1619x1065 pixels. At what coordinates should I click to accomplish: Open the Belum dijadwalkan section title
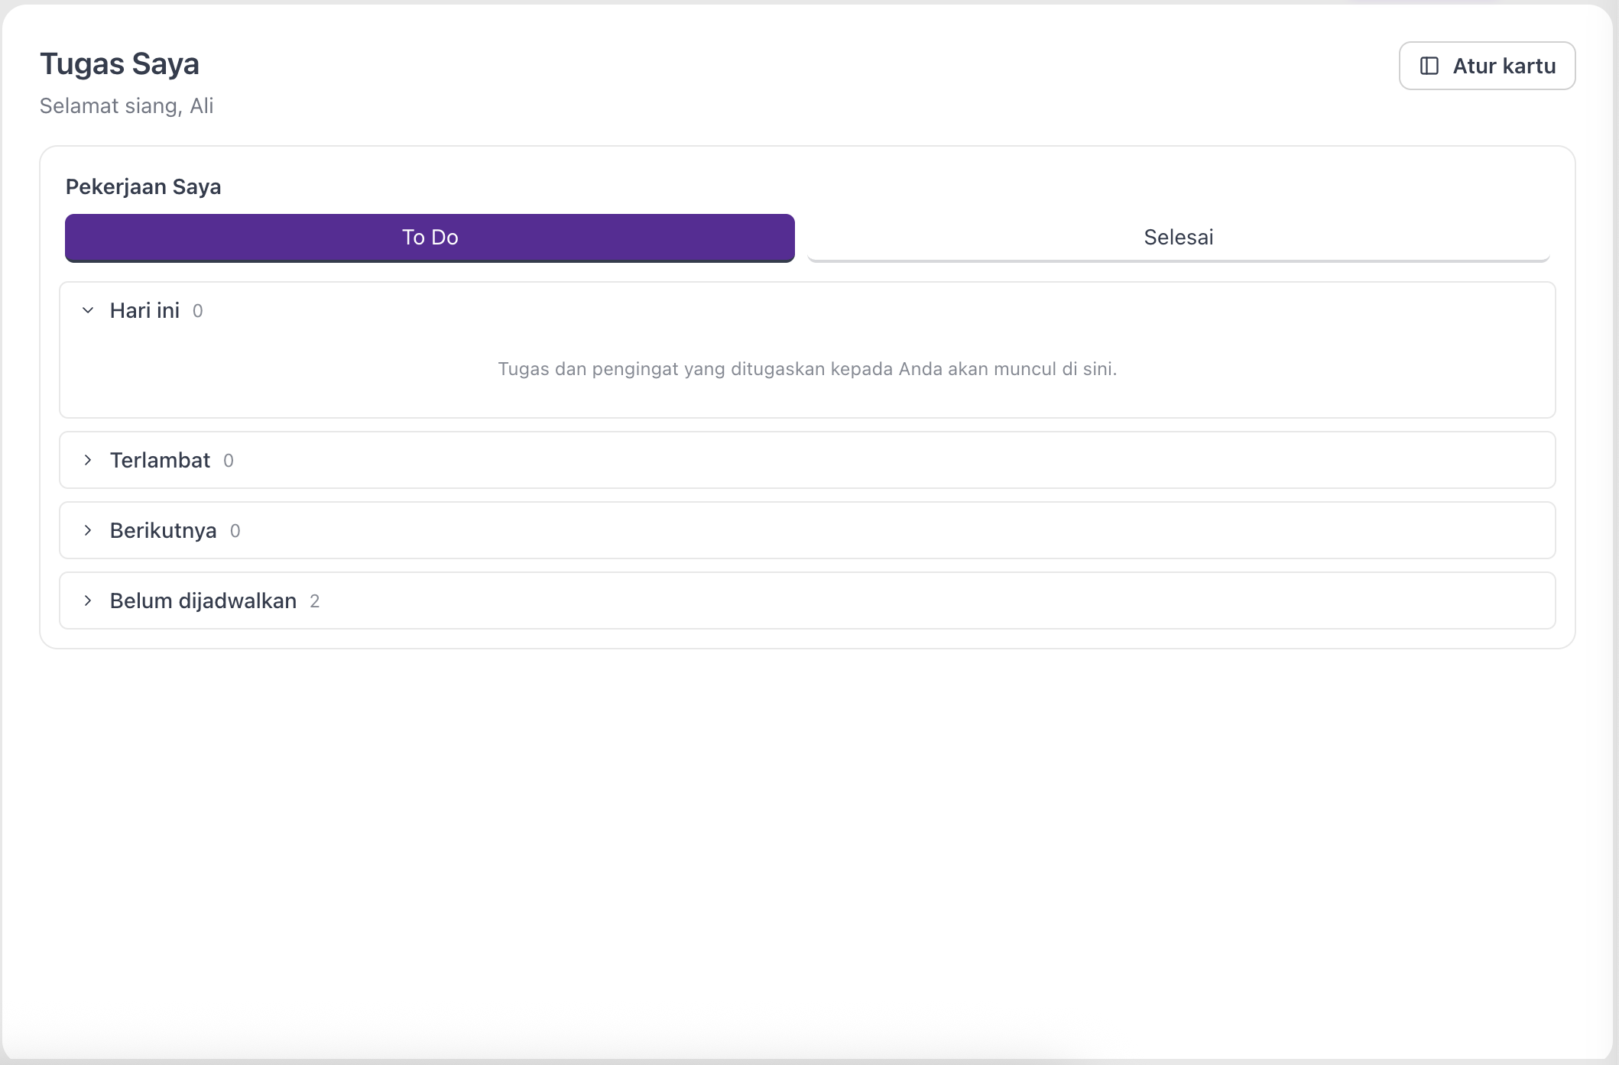click(203, 600)
